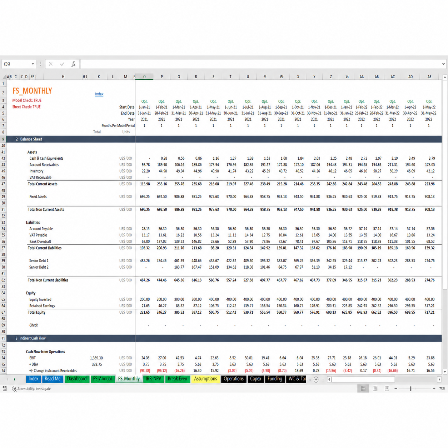Select column O header
Image resolution: width=448 pixels, height=448 pixels.
pos(144,77)
